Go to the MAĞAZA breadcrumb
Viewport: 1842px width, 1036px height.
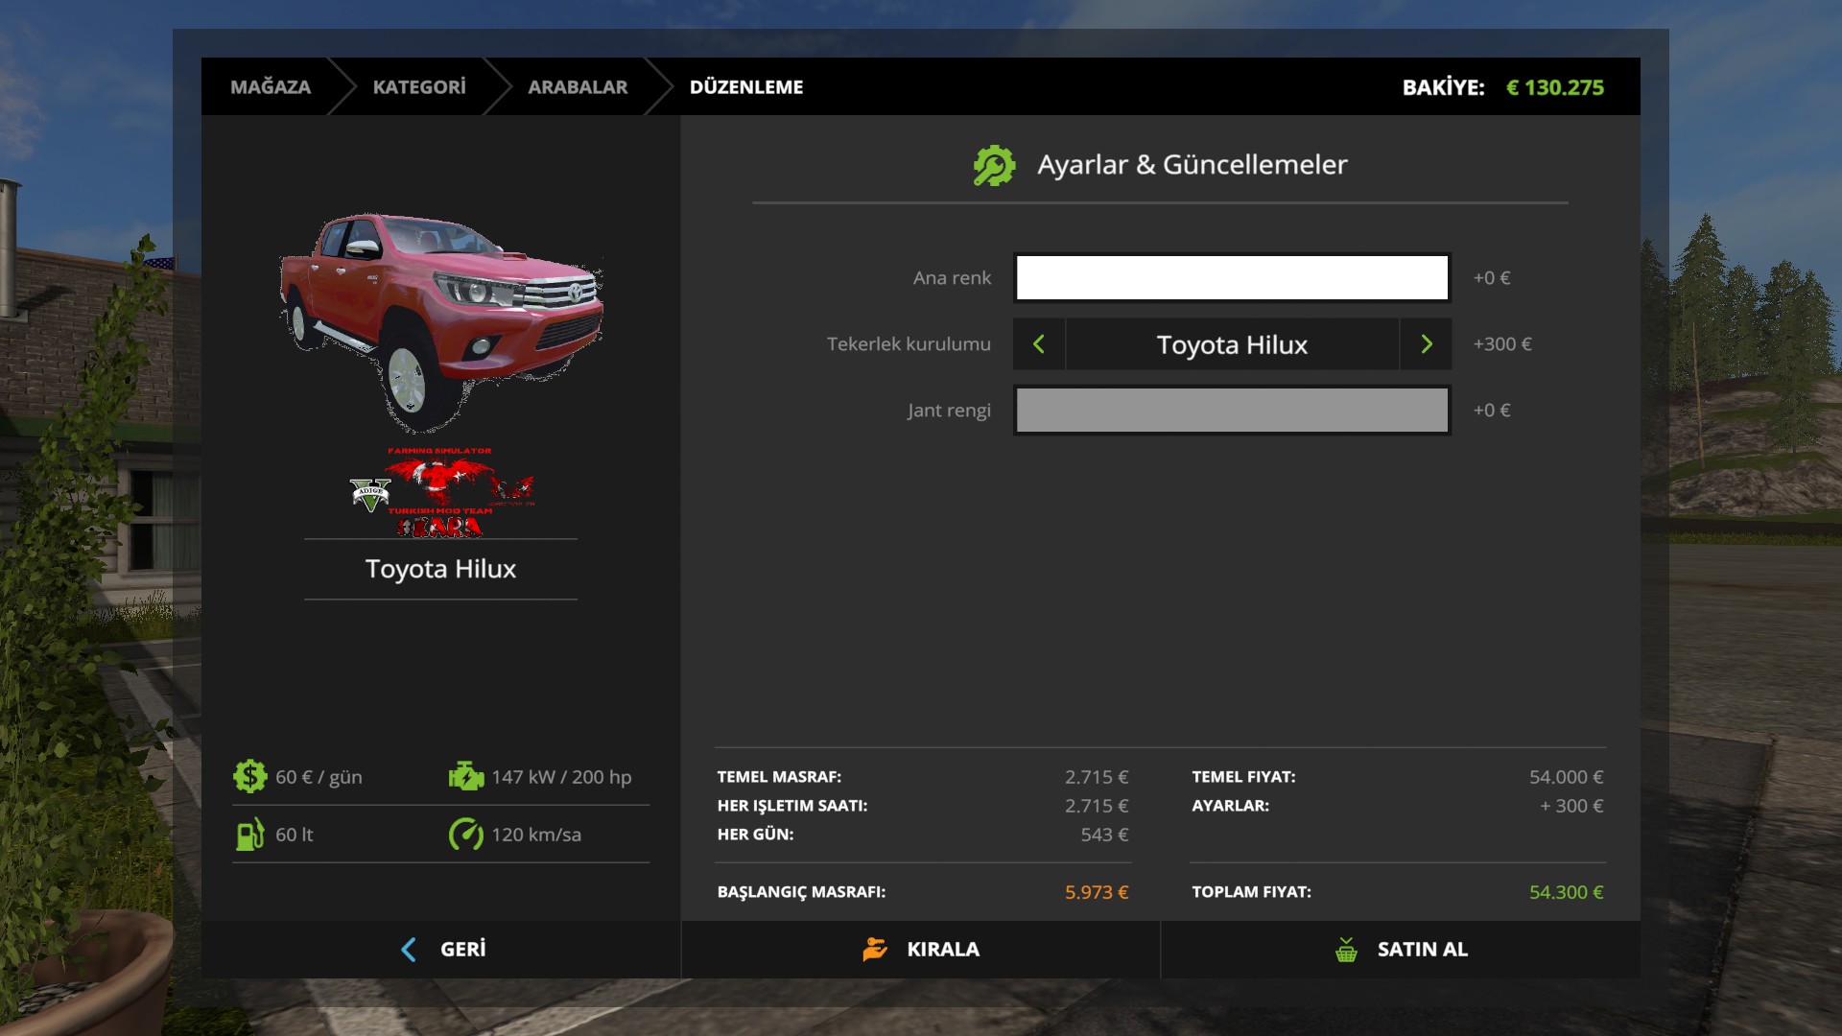click(271, 87)
